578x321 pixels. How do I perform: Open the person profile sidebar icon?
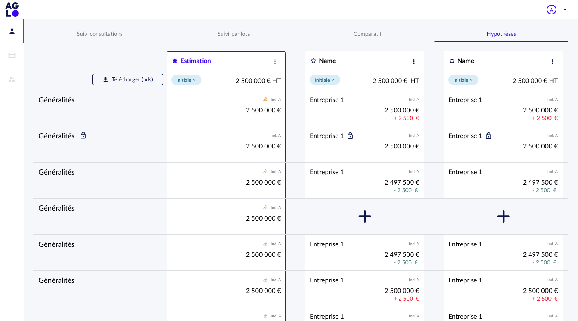click(x=12, y=31)
